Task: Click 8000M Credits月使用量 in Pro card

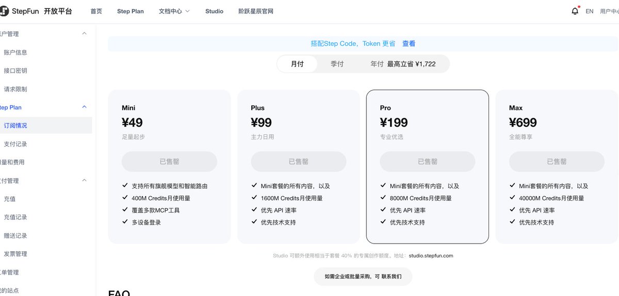Action: 421,198
